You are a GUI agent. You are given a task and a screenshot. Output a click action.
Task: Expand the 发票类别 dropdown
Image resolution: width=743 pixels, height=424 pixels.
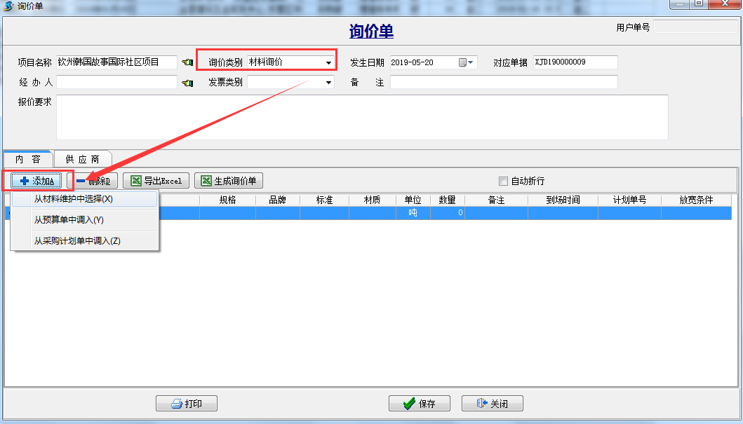(x=328, y=83)
